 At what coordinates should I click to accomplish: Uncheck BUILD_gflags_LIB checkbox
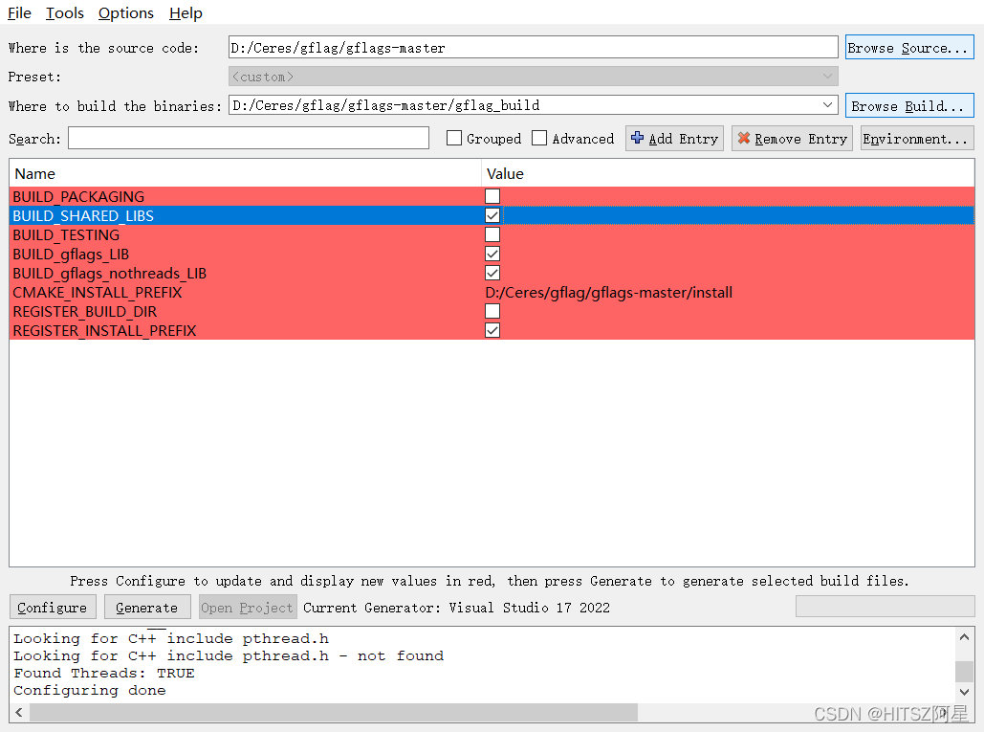[492, 255]
